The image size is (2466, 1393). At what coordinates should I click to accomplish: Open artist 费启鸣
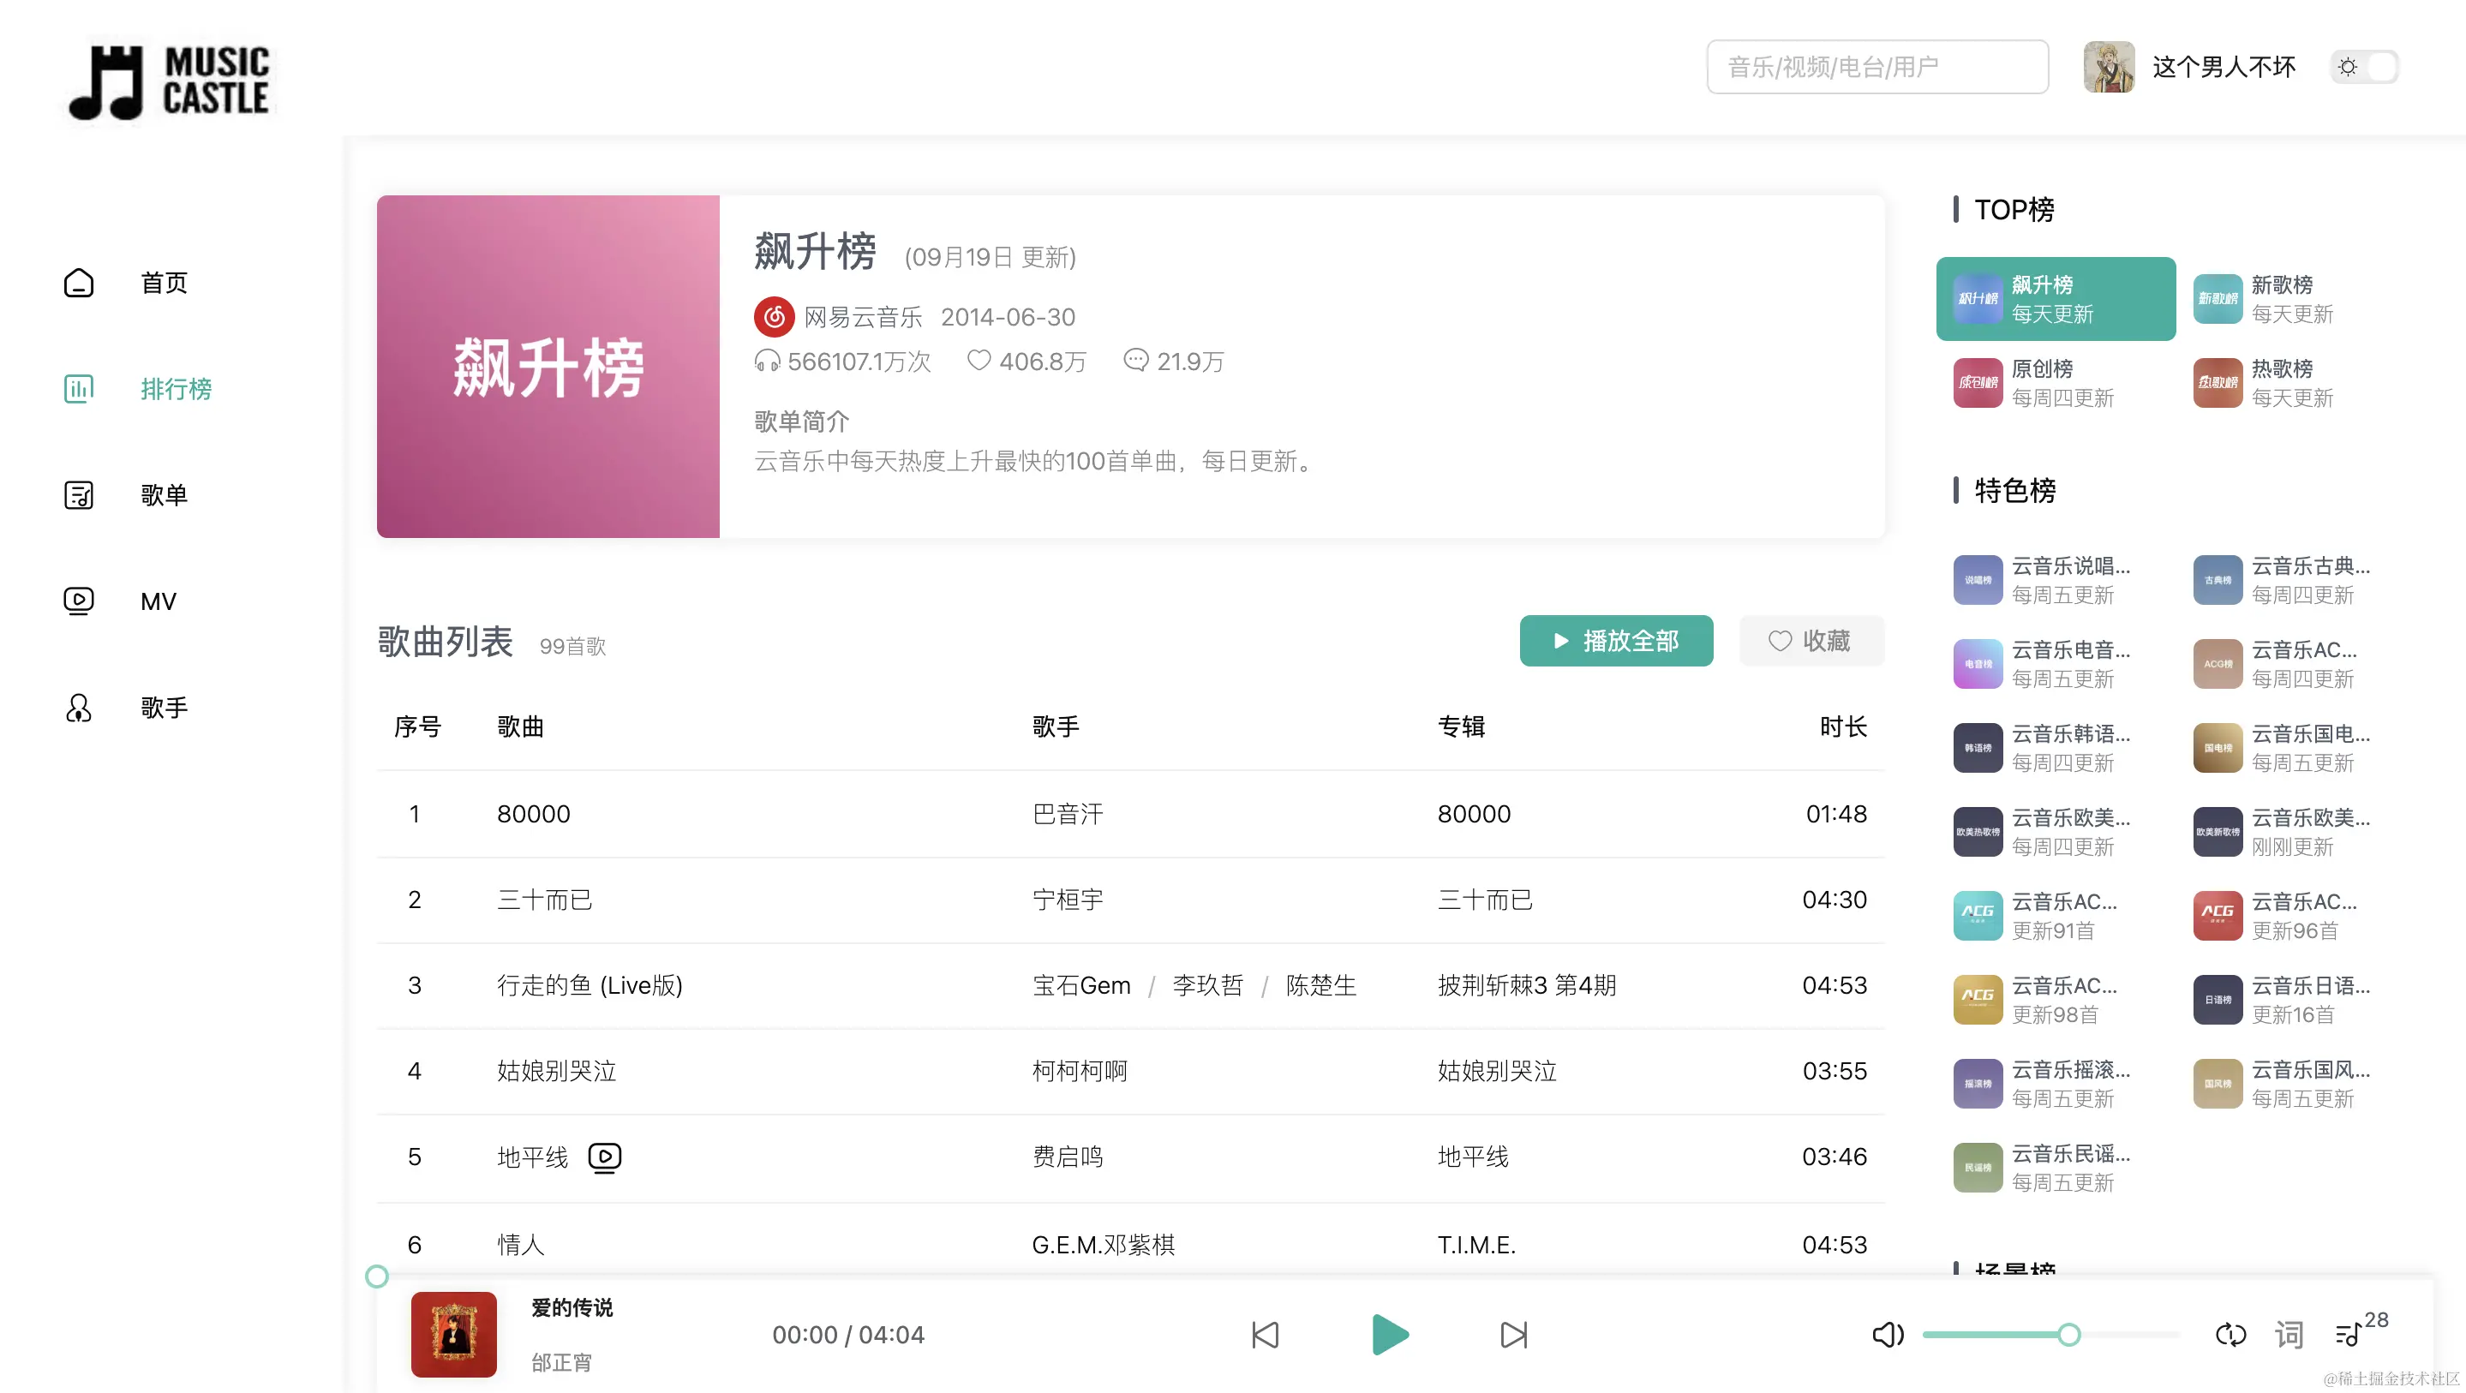[1068, 1157]
